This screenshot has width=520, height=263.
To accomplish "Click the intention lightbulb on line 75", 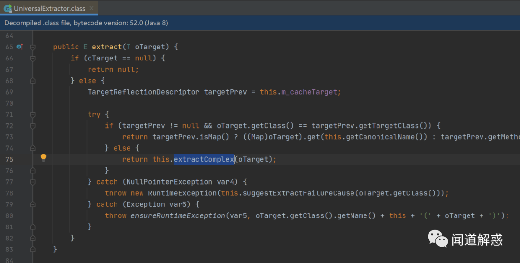I will coord(43,157).
